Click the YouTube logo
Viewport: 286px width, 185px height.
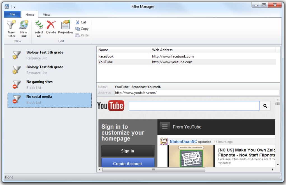click(111, 106)
